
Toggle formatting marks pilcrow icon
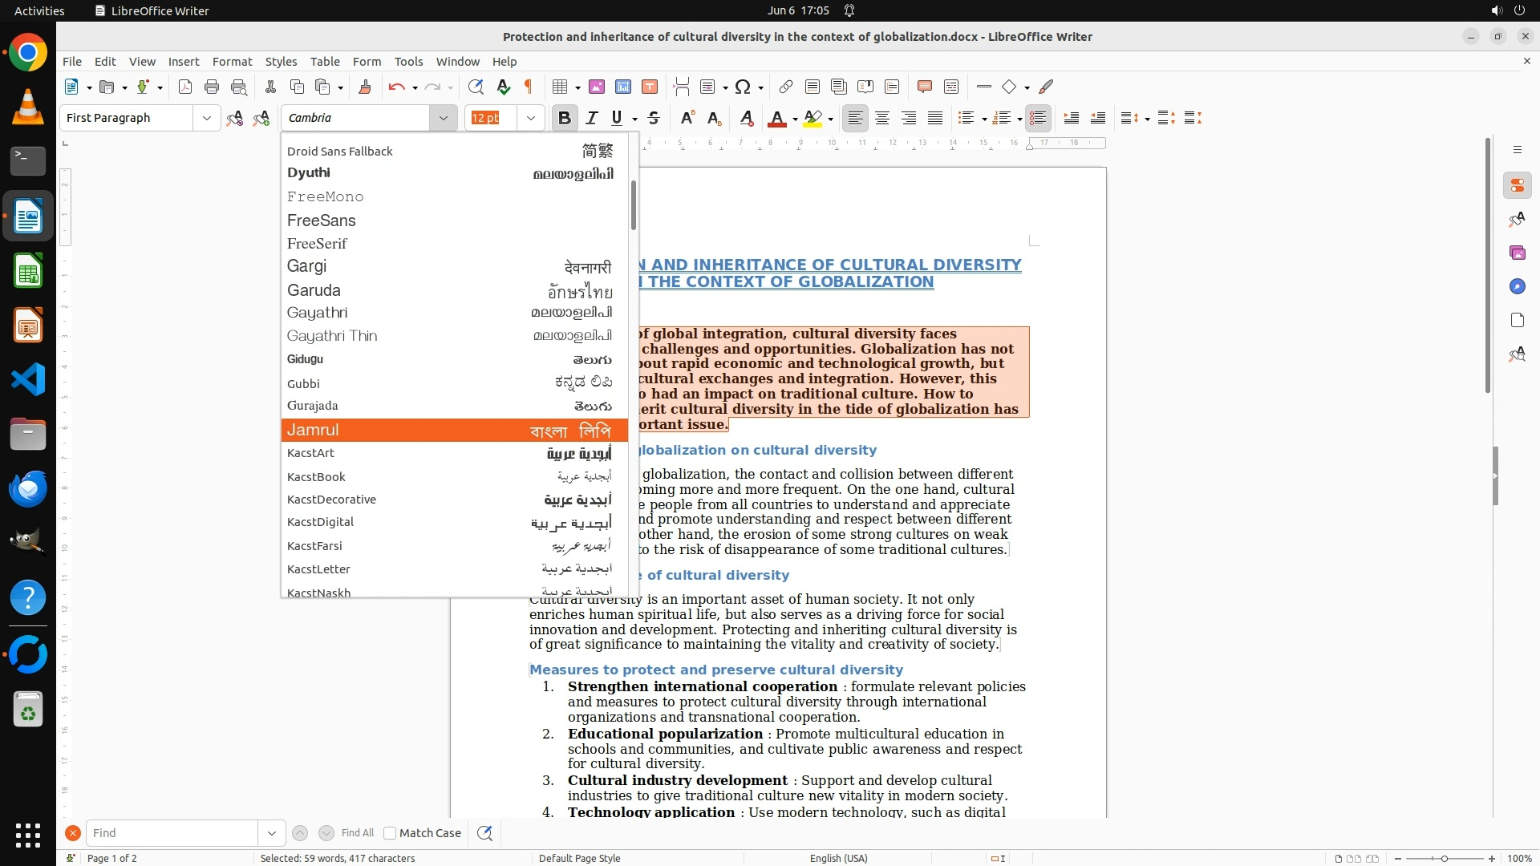coord(529,87)
